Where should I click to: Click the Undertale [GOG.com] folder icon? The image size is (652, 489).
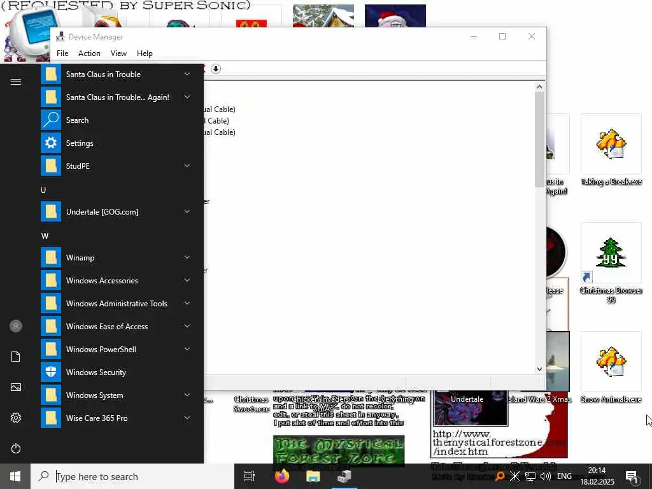(51, 212)
